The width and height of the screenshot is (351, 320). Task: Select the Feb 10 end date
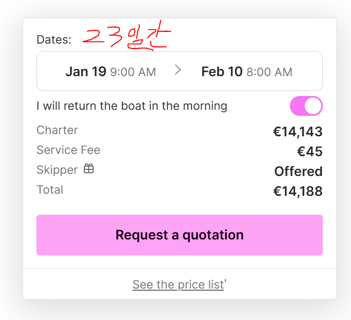pyautogui.click(x=222, y=72)
